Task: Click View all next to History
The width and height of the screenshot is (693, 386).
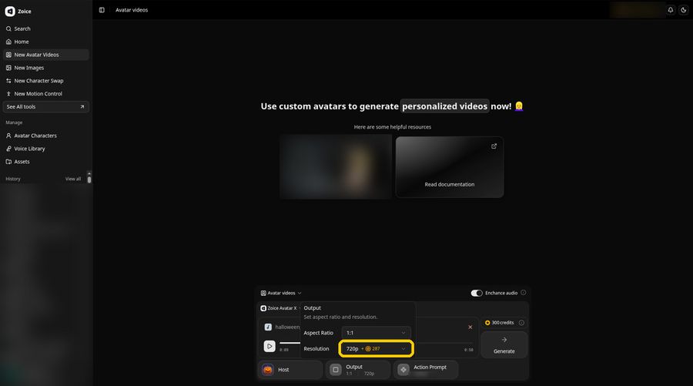Action: point(73,179)
